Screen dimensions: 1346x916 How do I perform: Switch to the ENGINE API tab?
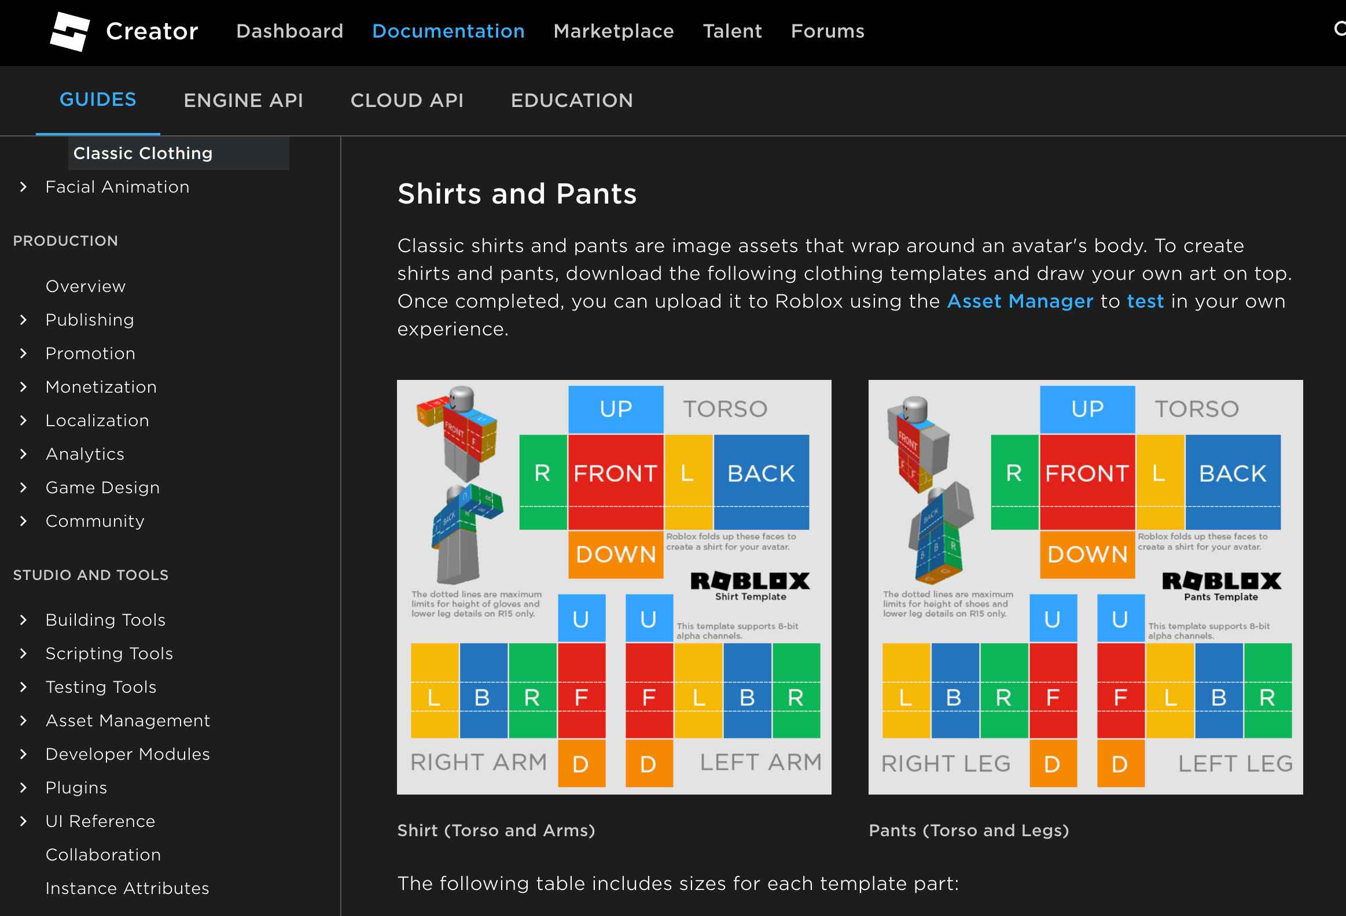pos(243,100)
